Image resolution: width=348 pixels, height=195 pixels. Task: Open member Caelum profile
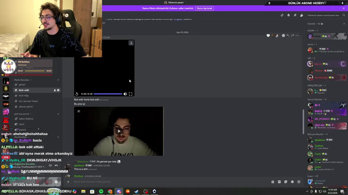(x=327, y=147)
